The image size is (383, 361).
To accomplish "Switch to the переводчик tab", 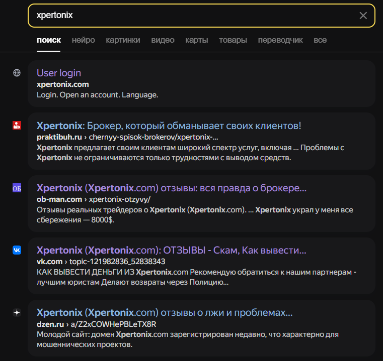I will [x=280, y=40].
